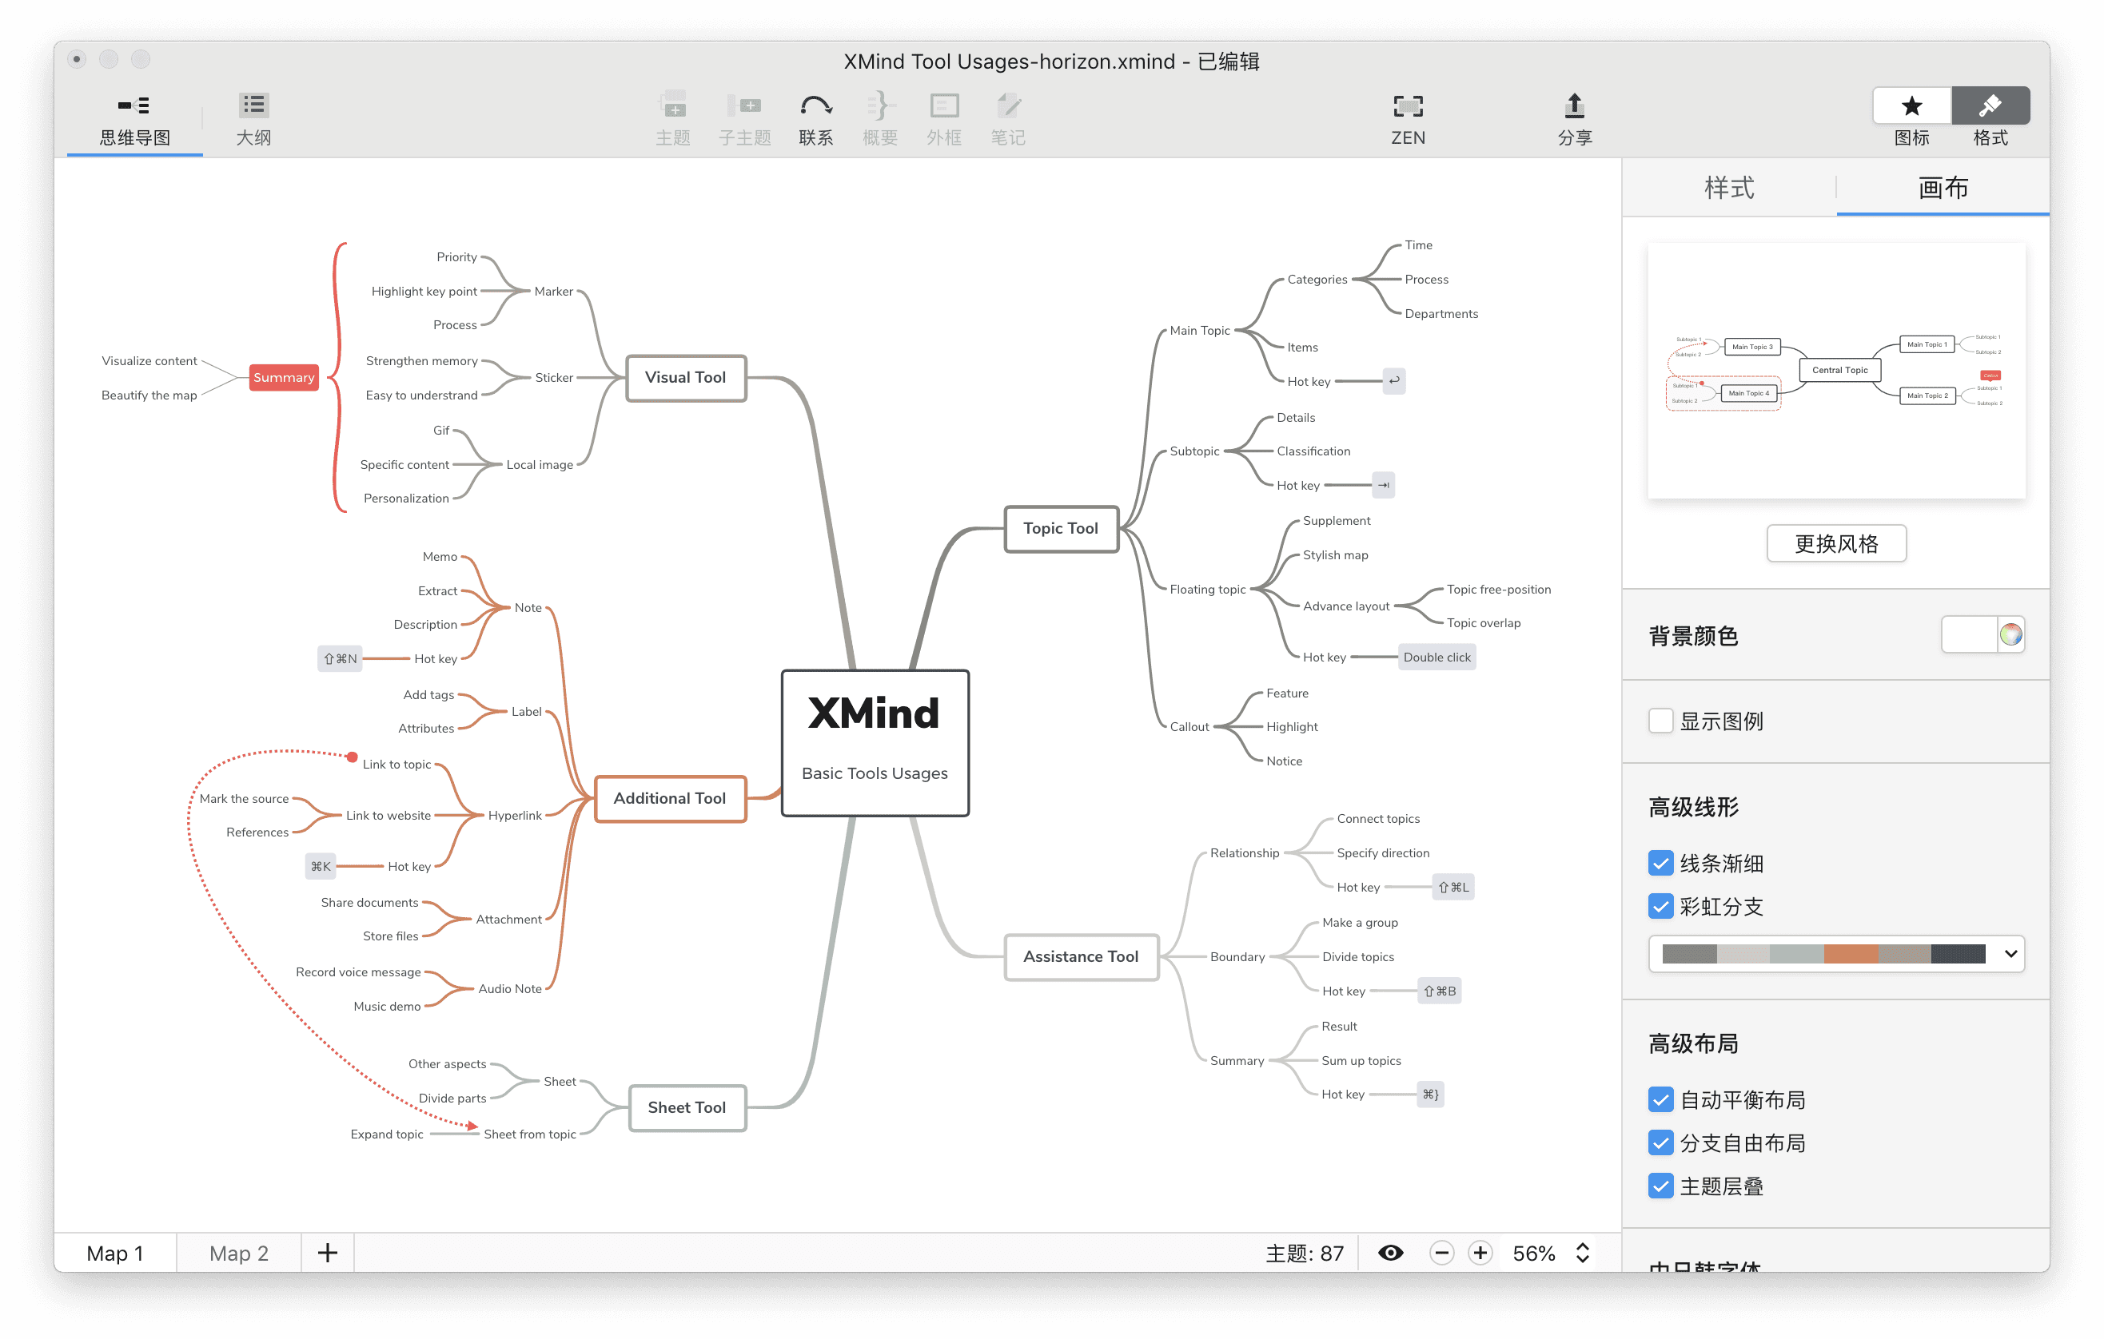This screenshot has width=2104, height=1339.
Task: Click the Share (分享) icon
Action: [1574, 107]
